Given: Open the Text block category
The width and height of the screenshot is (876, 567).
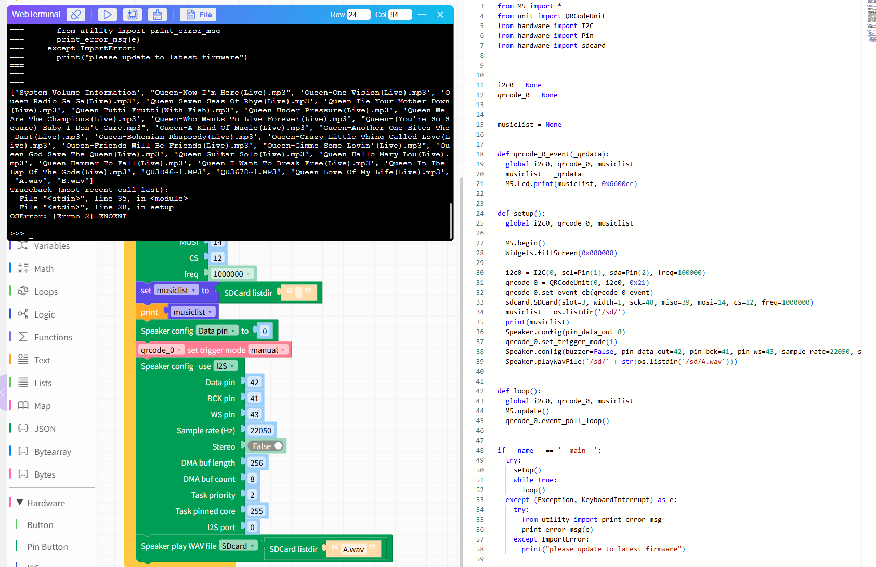Looking at the screenshot, I should pyautogui.click(x=42, y=360).
